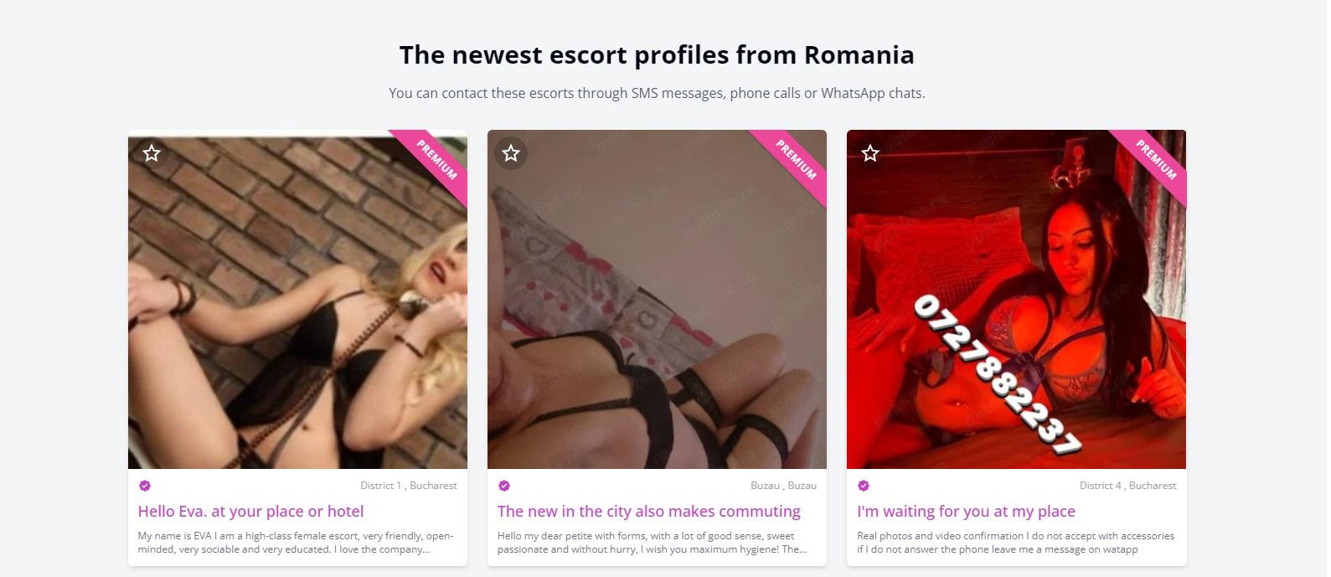Click verified badge on Hello Eva card
The height and width of the screenshot is (577, 1331).
[144, 486]
